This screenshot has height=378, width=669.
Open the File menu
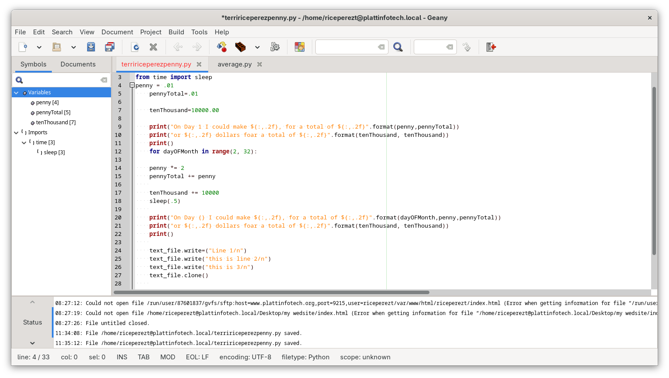tap(20, 32)
